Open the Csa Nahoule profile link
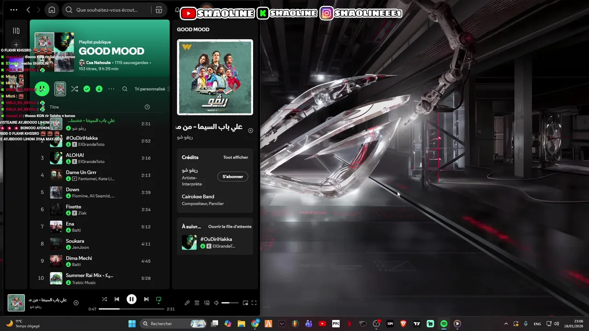 pos(99,63)
